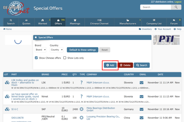
Task: Open Your Account link
Action: [163, 29]
